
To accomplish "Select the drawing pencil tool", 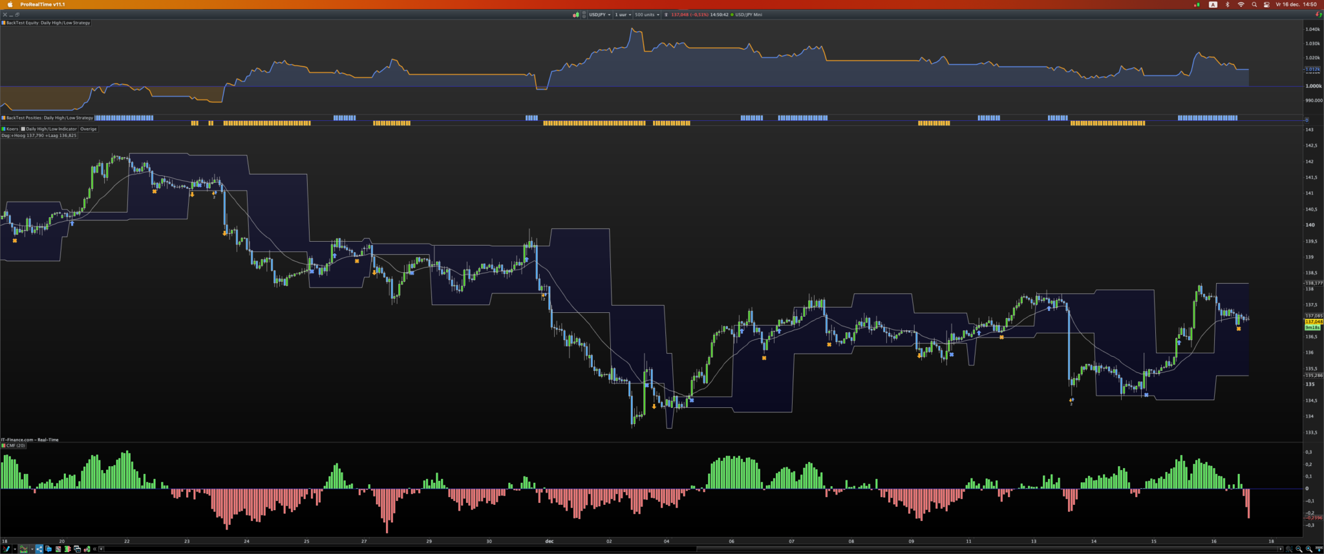I will pyautogui.click(x=6, y=549).
